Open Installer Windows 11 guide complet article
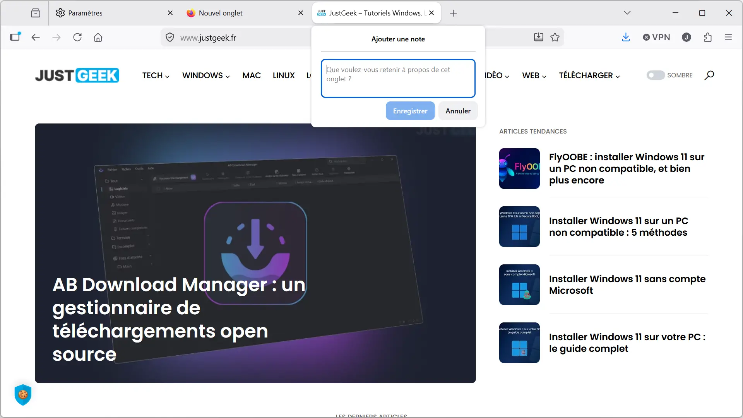743x418 pixels. [x=627, y=343]
